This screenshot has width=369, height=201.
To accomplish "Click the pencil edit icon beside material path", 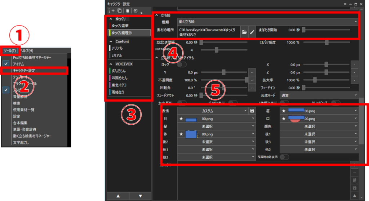I will point(252,32).
